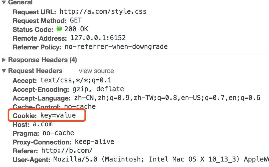
Task: Click the Accept-Language header value
Action: (167, 98)
